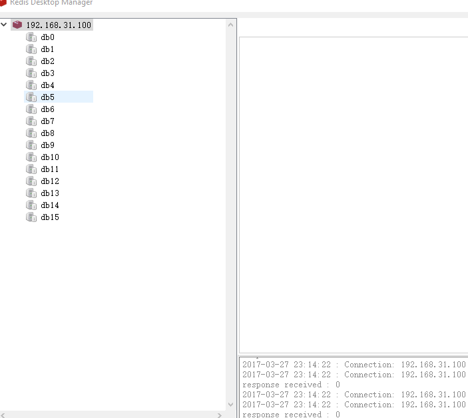The image size is (468, 418).
Task: Select the db6 text label
Action: [x=47, y=109]
